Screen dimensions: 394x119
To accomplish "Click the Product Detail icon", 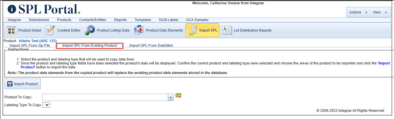I will point(12,31).
